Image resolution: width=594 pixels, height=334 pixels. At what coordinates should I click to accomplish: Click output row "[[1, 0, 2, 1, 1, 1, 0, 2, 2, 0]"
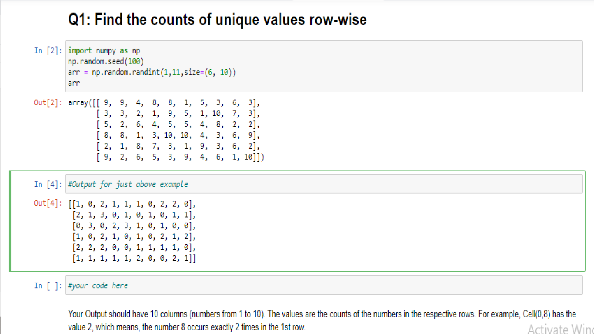pos(133,204)
